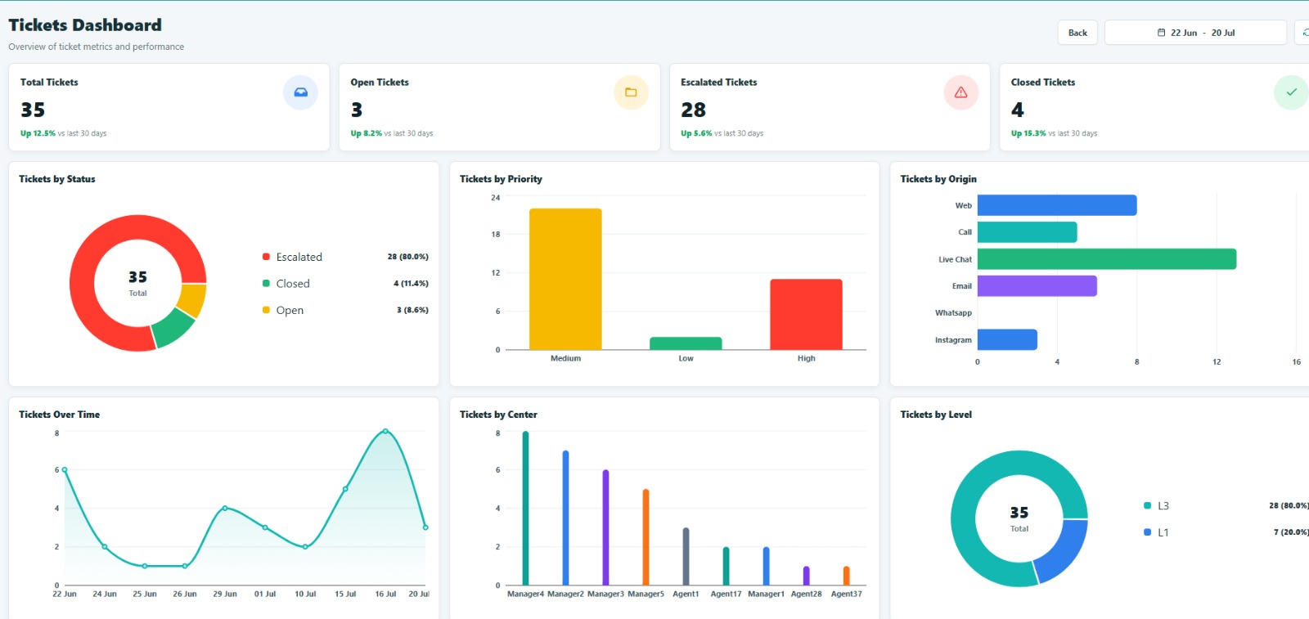Image resolution: width=1309 pixels, height=619 pixels.
Task: Open the 22 Jun - 20 Jul date range picker
Action: pyautogui.click(x=1195, y=33)
